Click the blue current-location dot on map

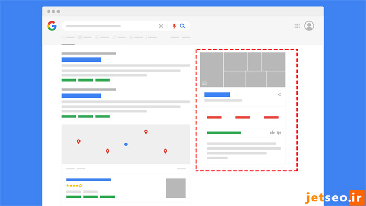(126, 144)
